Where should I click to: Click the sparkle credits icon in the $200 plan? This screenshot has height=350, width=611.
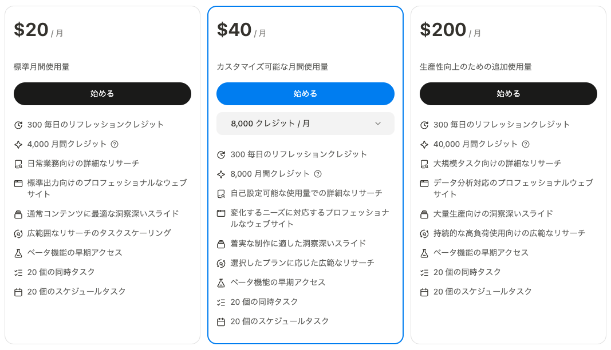tap(424, 144)
